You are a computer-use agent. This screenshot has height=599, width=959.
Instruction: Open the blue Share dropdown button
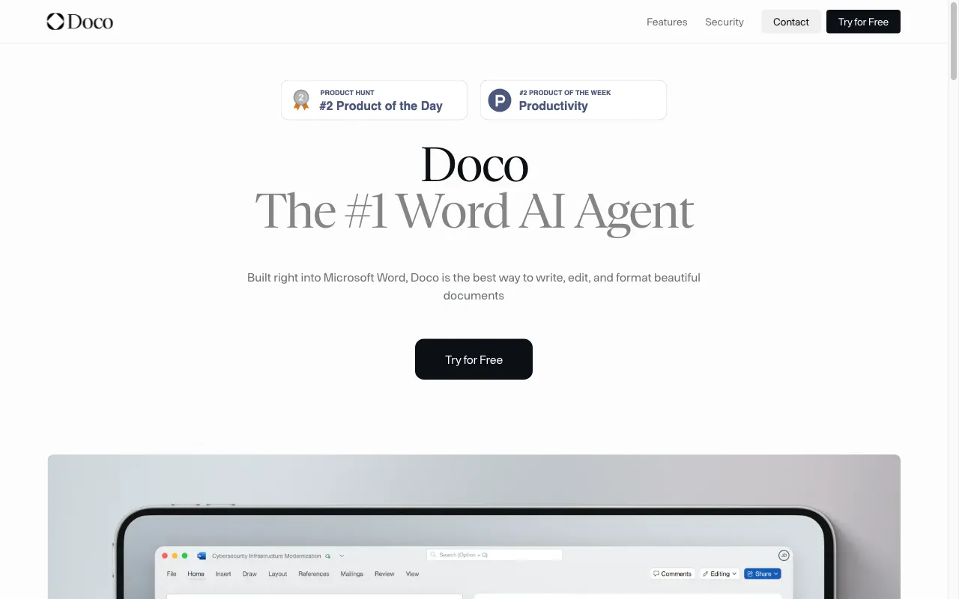[763, 574]
